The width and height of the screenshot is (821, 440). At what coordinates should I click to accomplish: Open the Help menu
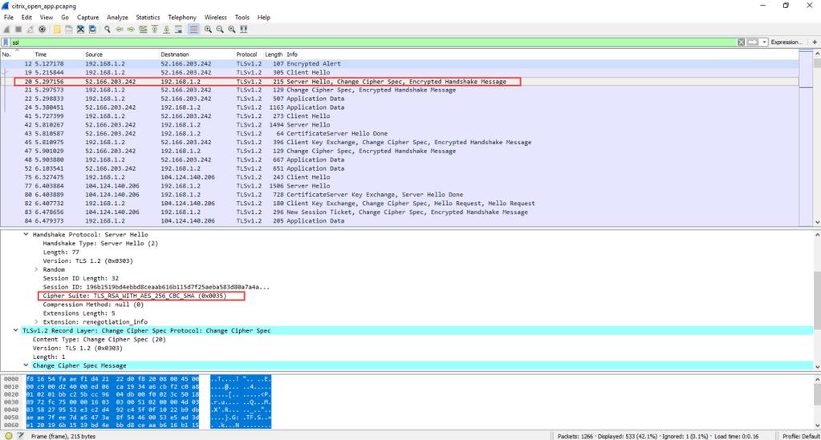click(264, 18)
